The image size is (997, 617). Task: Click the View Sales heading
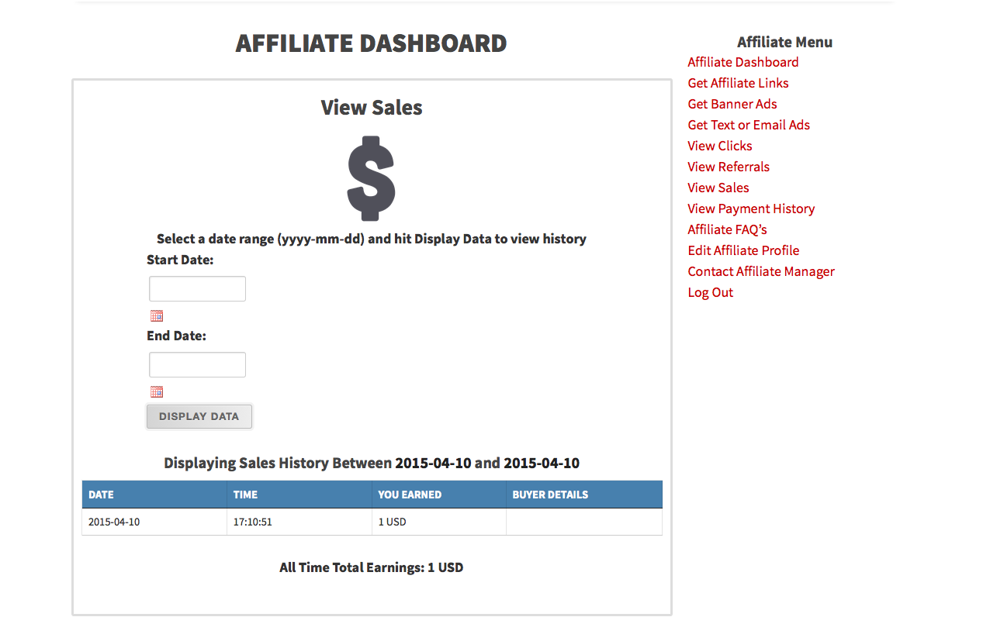[x=372, y=107]
